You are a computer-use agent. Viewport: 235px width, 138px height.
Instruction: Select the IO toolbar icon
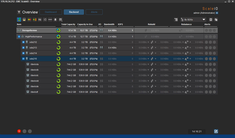click(45, 20)
